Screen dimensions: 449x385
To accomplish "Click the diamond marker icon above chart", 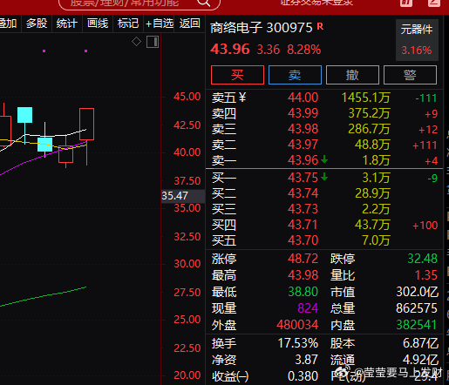I will click(x=136, y=42).
